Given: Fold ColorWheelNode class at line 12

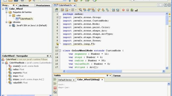Looking at the screenshot, I should pyautogui.click(x=60, y=50).
